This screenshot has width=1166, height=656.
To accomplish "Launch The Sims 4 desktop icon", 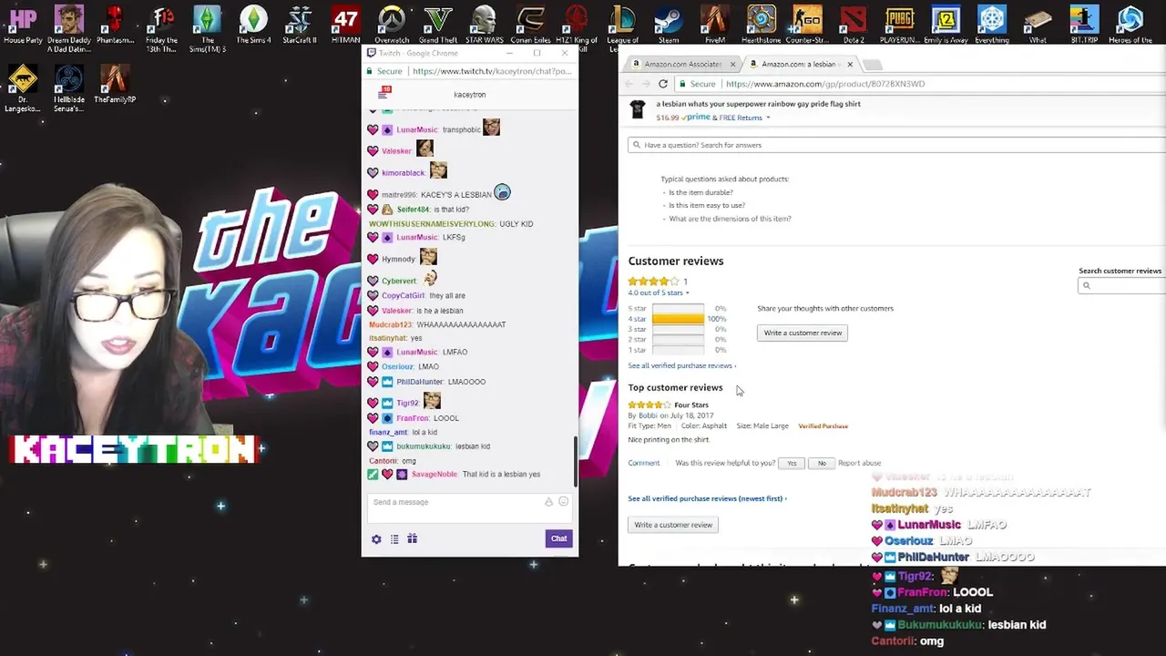I will coord(254,25).
